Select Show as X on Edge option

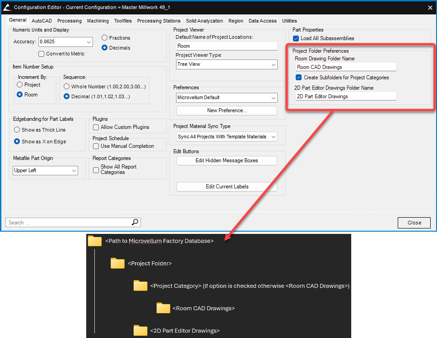[17, 142]
